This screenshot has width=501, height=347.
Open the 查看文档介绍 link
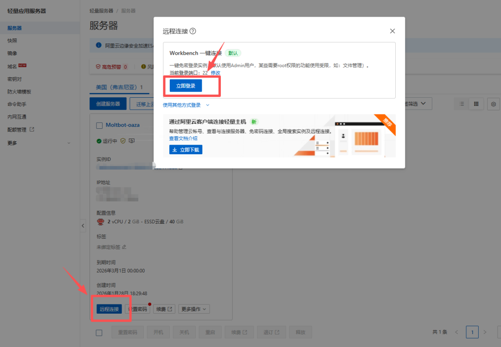pos(183,138)
